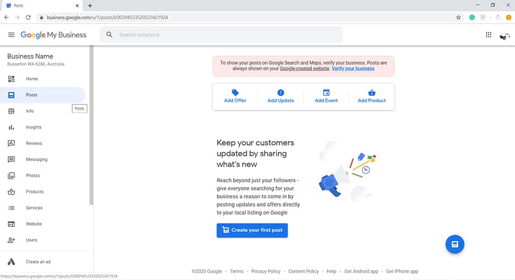Open the Google-created website link
Screen dimensions: 515x280
[x=304, y=69]
